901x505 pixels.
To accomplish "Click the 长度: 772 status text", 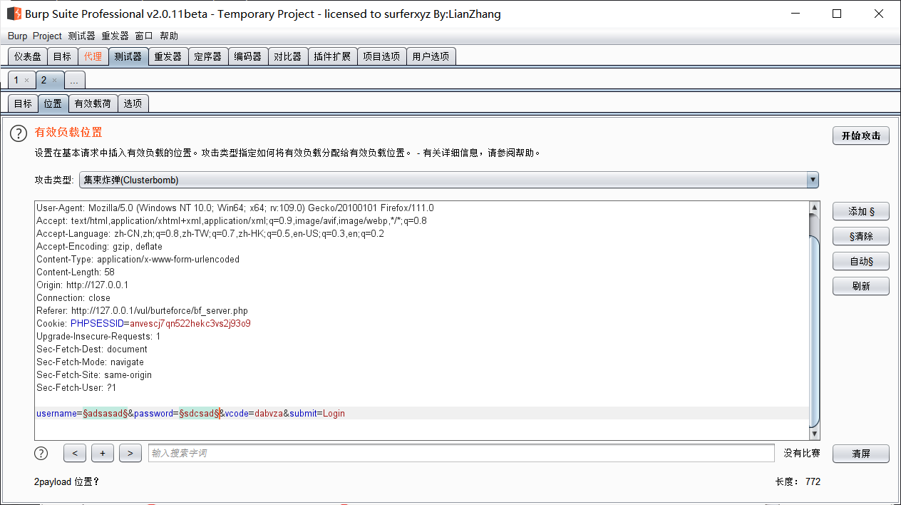I will tap(798, 481).
